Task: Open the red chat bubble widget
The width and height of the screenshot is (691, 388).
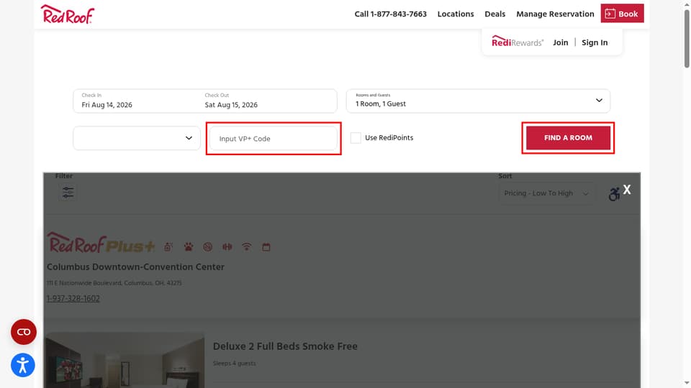Action: pos(24,332)
